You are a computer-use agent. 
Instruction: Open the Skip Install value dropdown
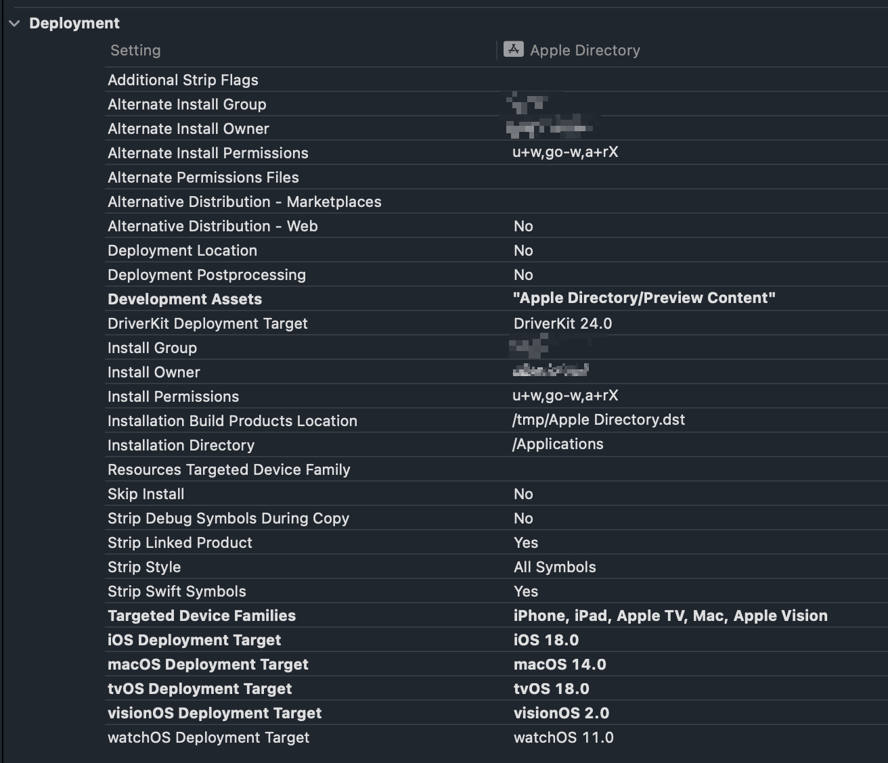(x=523, y=494)
